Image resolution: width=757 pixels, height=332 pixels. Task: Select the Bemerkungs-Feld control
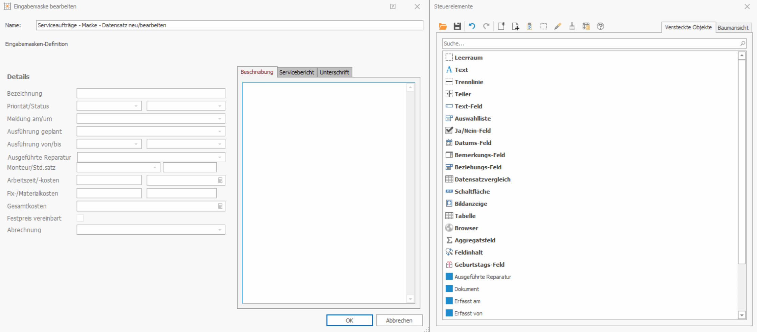(480, 155)
